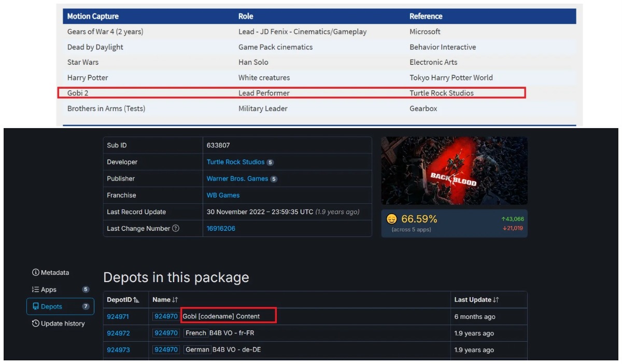Click the 'Lead Performer' role cell
The image size is (622, 364).
pos(264,93)
